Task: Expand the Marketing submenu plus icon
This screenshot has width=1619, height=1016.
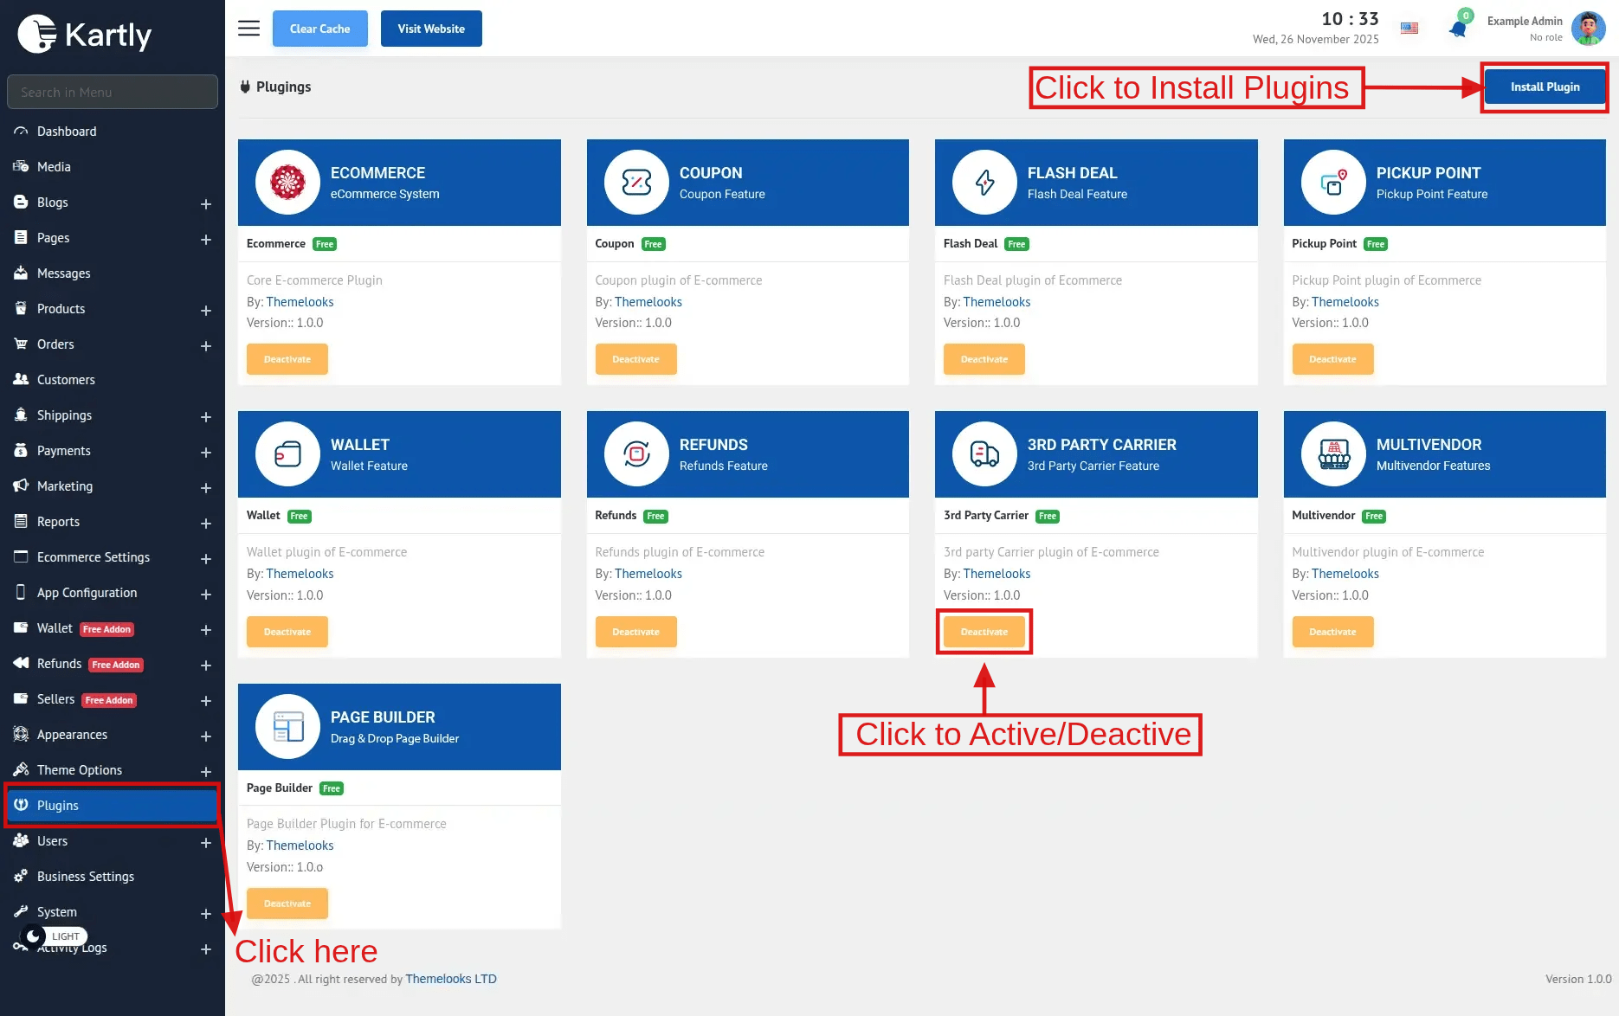Action: (206, 488)
